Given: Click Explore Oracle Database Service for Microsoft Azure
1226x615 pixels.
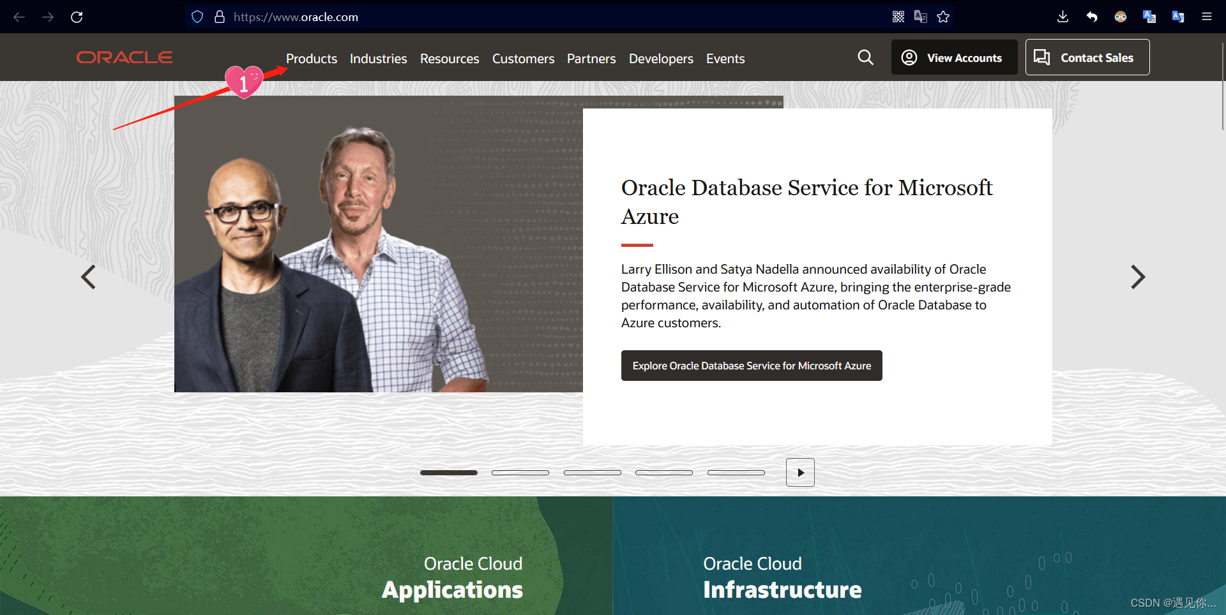Looking at the screenshot, I should point(752,366).
